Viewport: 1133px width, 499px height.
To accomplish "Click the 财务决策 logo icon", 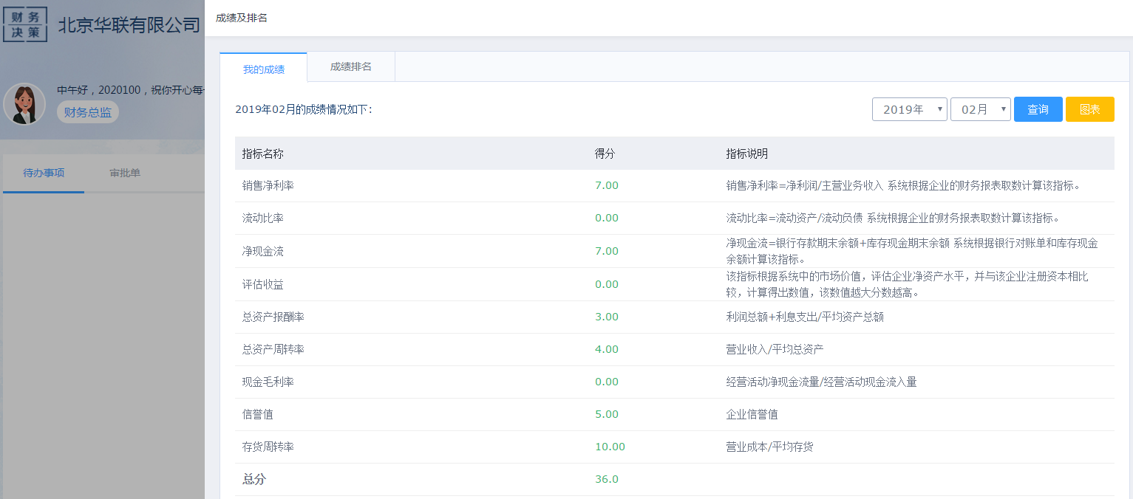I will point(25,24).
